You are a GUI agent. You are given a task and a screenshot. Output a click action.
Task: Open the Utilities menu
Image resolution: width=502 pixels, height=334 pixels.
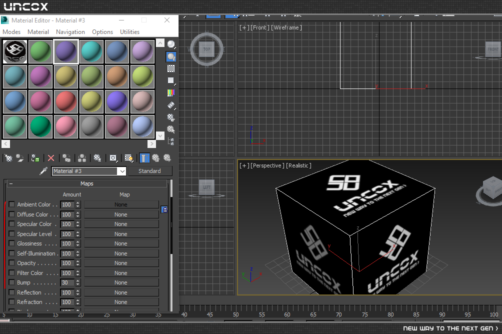point(129,32)
